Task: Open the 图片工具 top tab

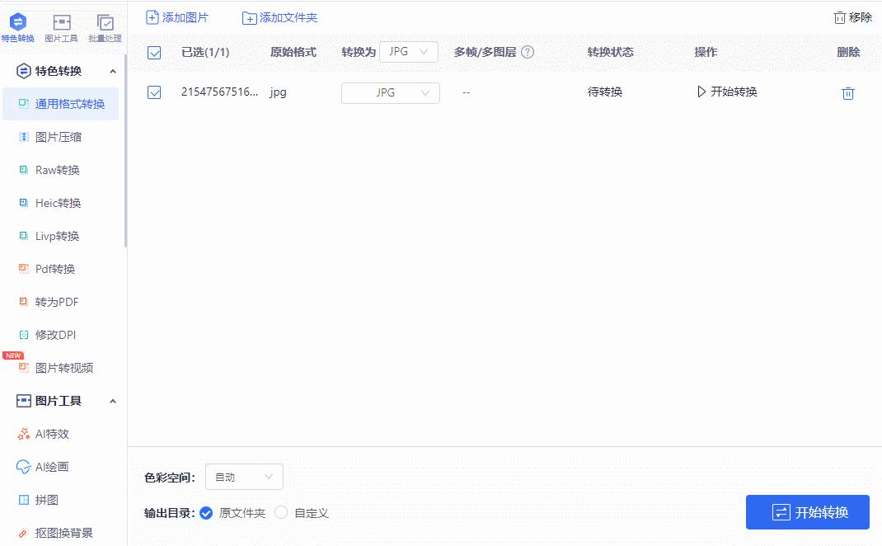Action: [x=61, y=27]
